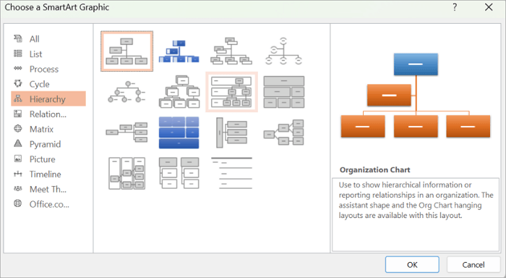Click the Organization Chart title text

[374, 169]
